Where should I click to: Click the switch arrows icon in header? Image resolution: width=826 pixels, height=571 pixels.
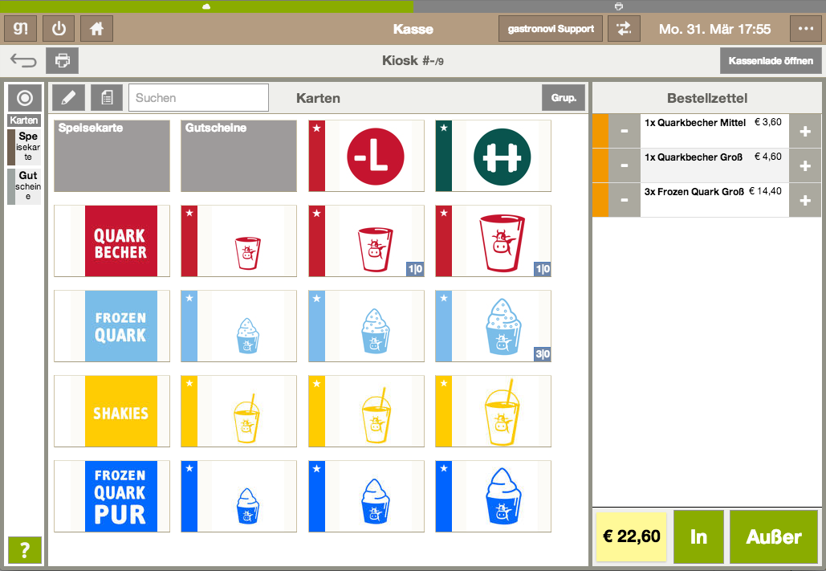624,28
